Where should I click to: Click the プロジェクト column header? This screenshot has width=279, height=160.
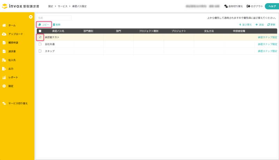[x=179, y=31]
